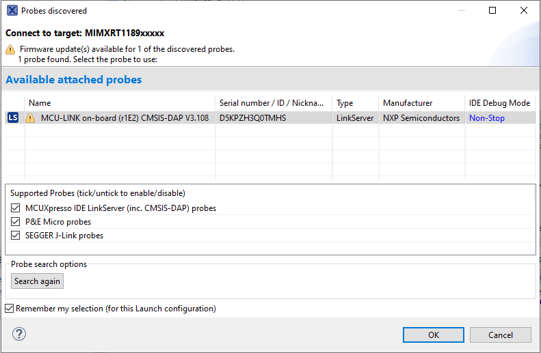Toggle SEGGER J-Link probes checkbox
The width and height of the screenshot is (541, 353).
16,236
